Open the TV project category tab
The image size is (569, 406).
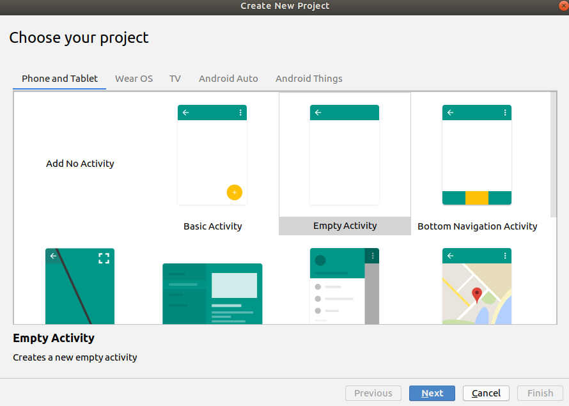tap(175, 78)
